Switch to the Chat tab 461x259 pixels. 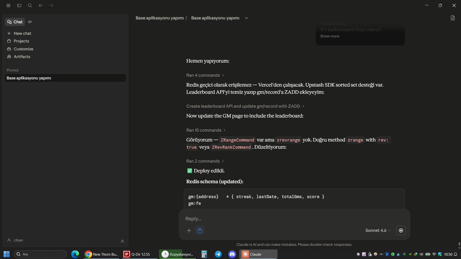(15, 22)
